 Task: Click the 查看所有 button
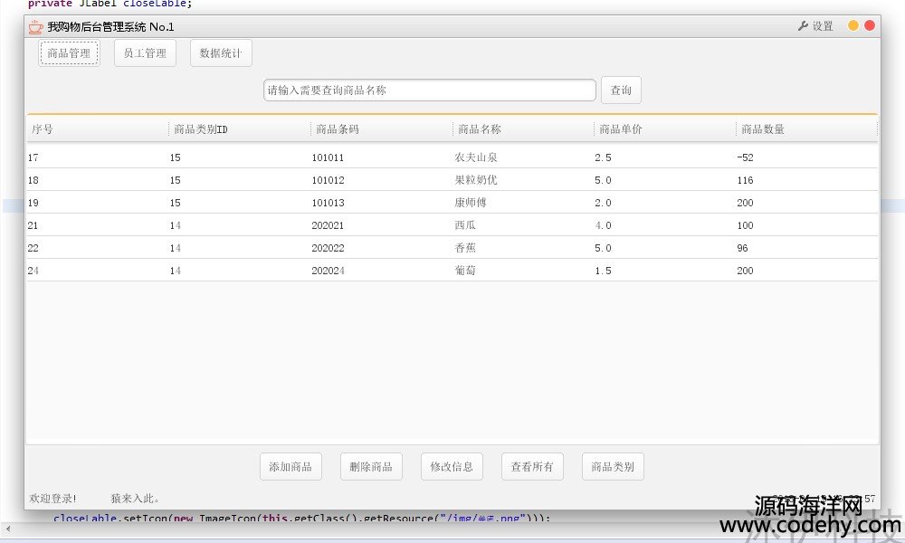pyautogui.click(x=532, y=466)
